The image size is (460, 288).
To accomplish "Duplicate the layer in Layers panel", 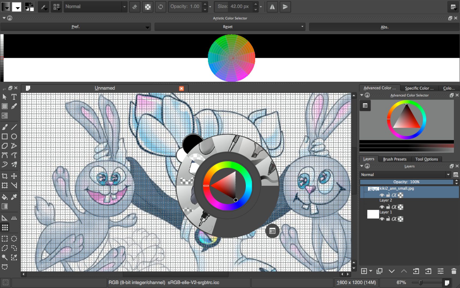I will 379,271.
